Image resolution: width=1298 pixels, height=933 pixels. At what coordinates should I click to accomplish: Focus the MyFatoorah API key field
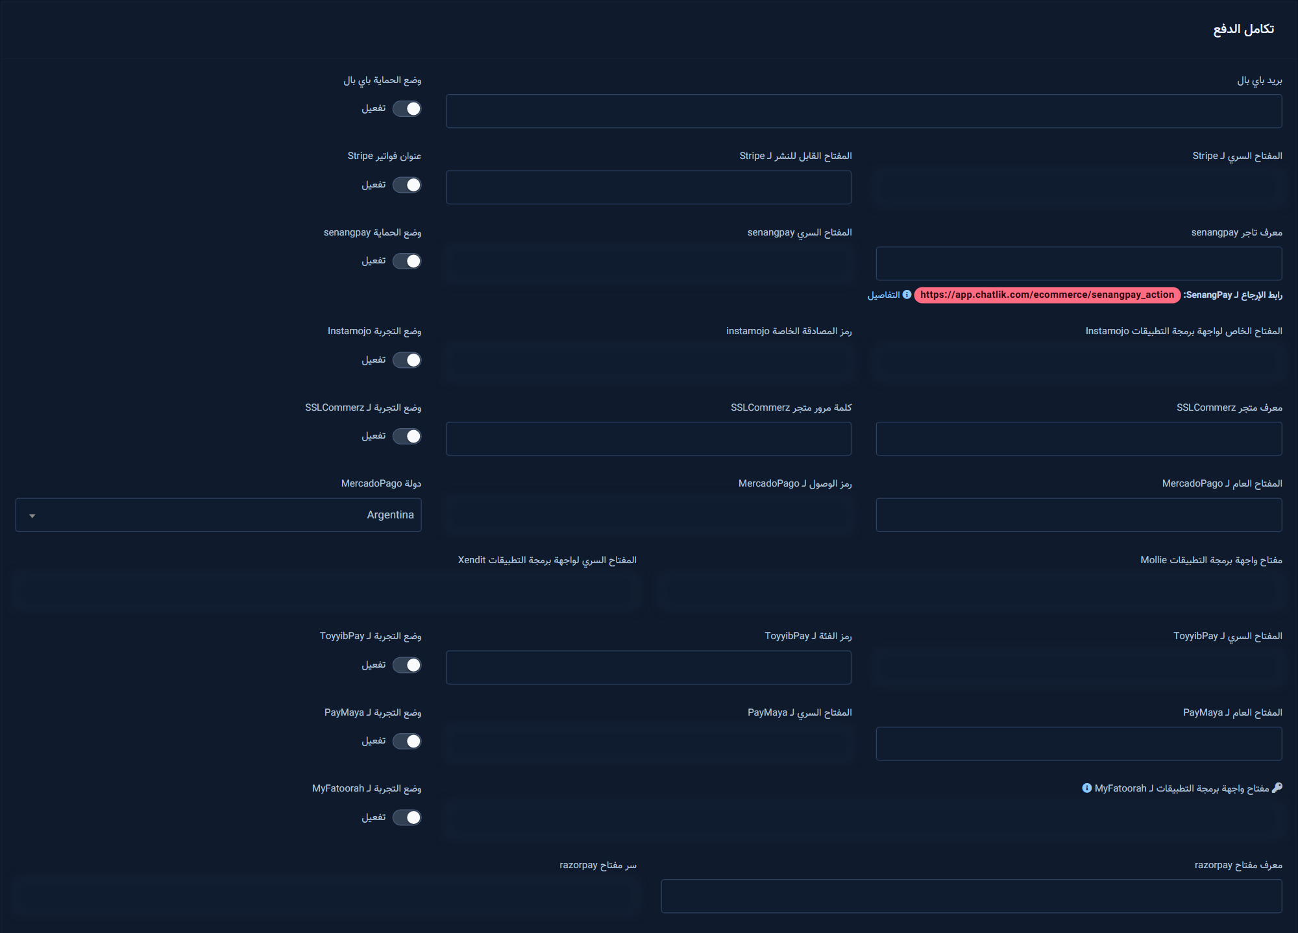[864, 820]
